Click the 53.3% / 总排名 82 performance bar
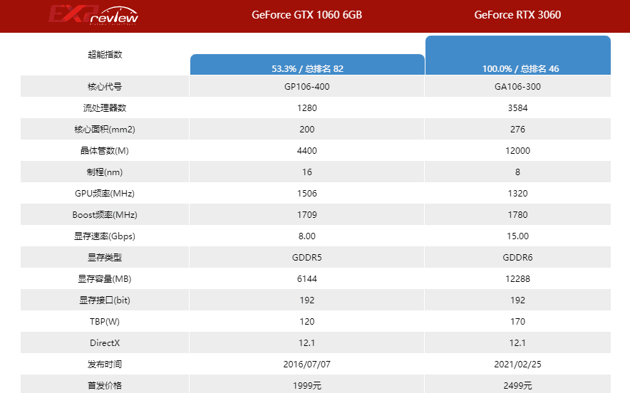 [x=307, y=64]
